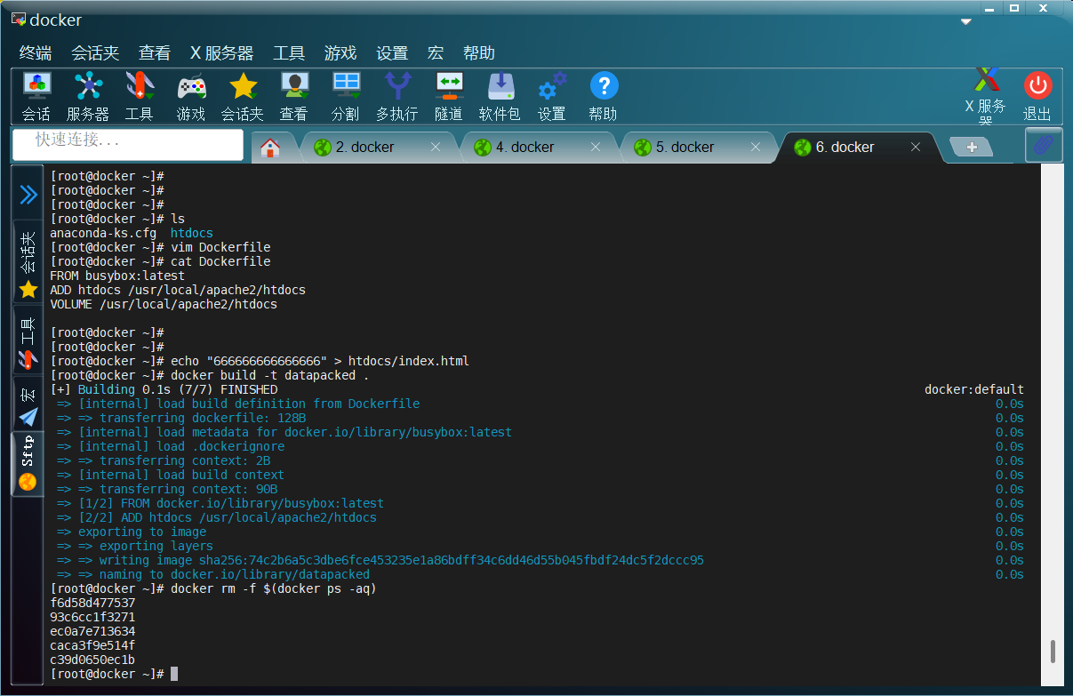Click the 'naming to docker.io/library/datapacked' line

click(x=213, y=574)
